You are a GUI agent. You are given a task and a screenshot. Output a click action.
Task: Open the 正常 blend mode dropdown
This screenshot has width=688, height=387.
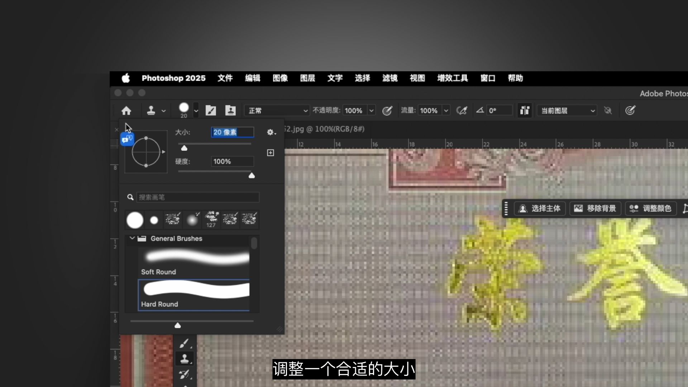click(x=277, y=110)
